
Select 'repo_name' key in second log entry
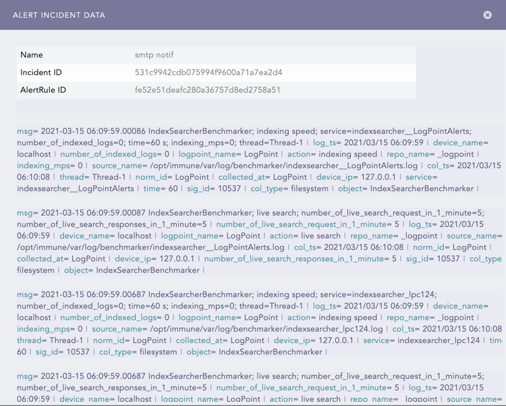point(370,236)
